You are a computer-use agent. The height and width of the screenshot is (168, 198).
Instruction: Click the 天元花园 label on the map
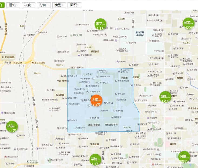95,144
